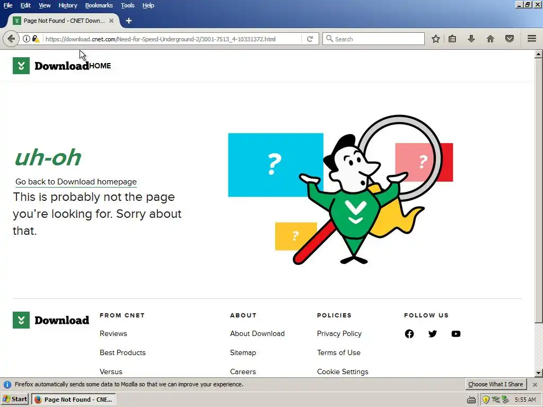
Task: Select Firefox Page Not Found taskbar item
Action: (x=74, y=400)
